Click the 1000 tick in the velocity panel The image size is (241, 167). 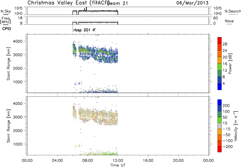pyautogui.click(x=18, y=144)
